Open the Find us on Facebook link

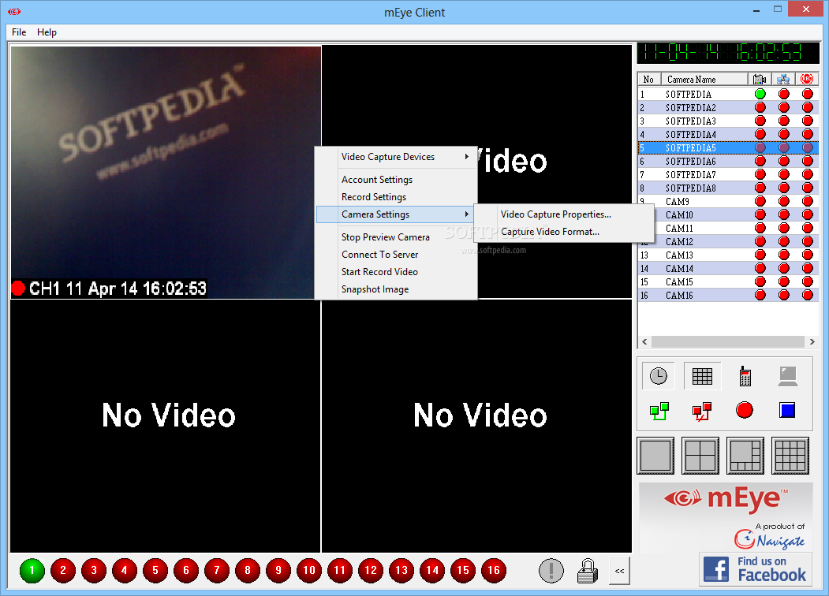point(756,569)
